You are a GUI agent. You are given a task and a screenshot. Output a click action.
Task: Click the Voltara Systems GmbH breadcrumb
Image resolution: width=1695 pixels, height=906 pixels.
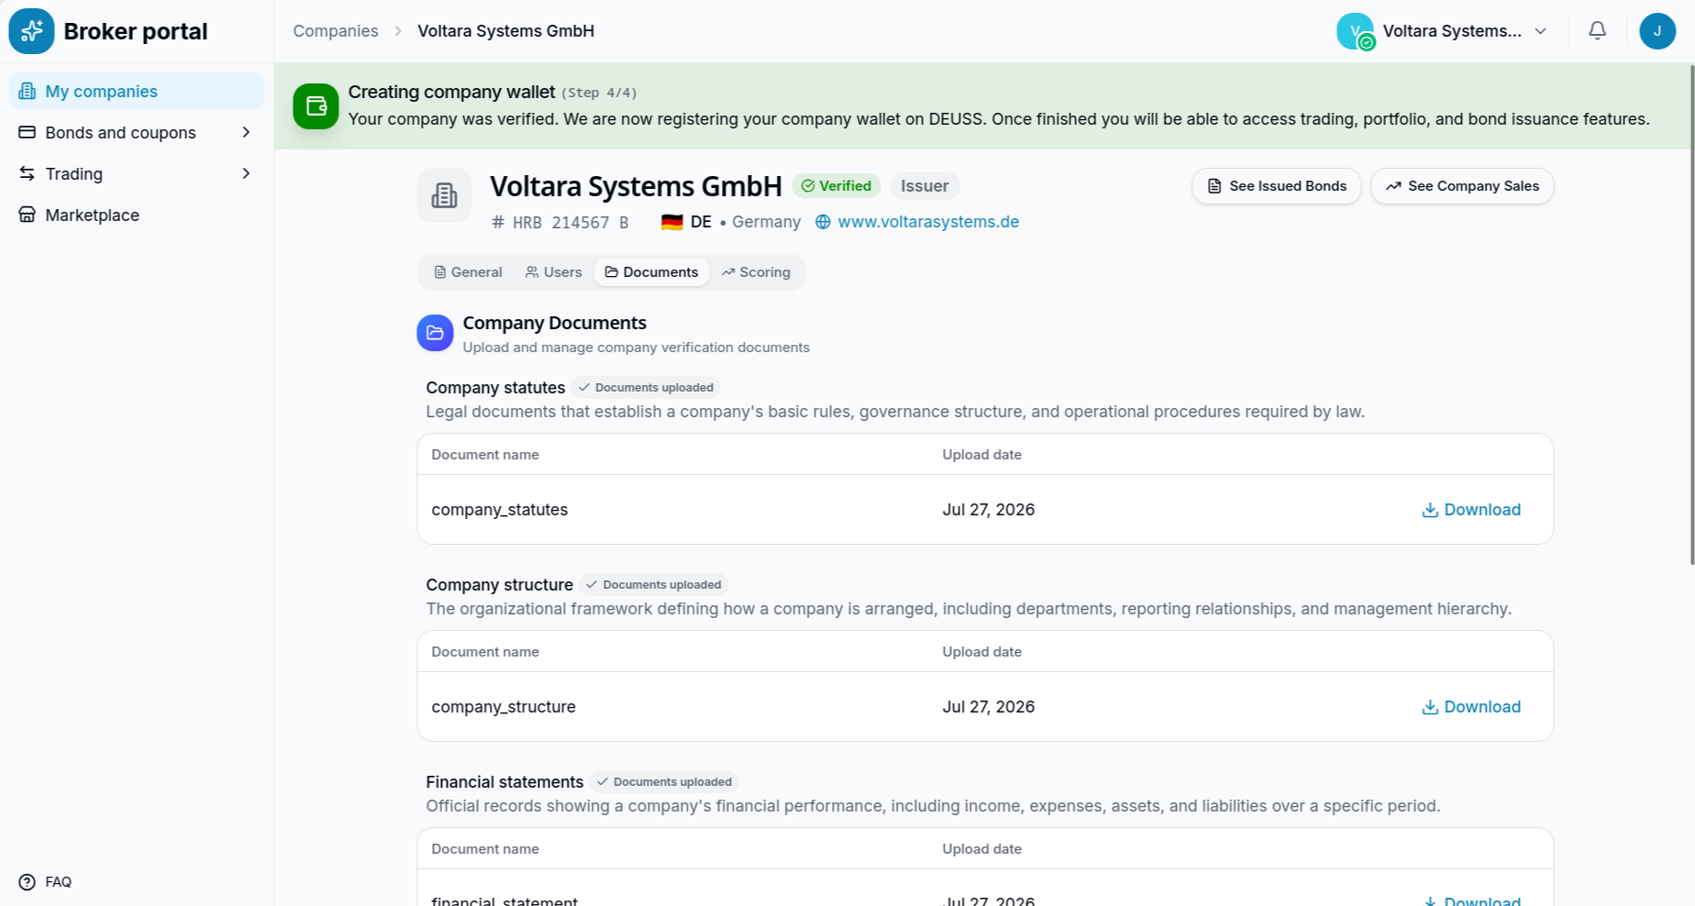[505, 31]
